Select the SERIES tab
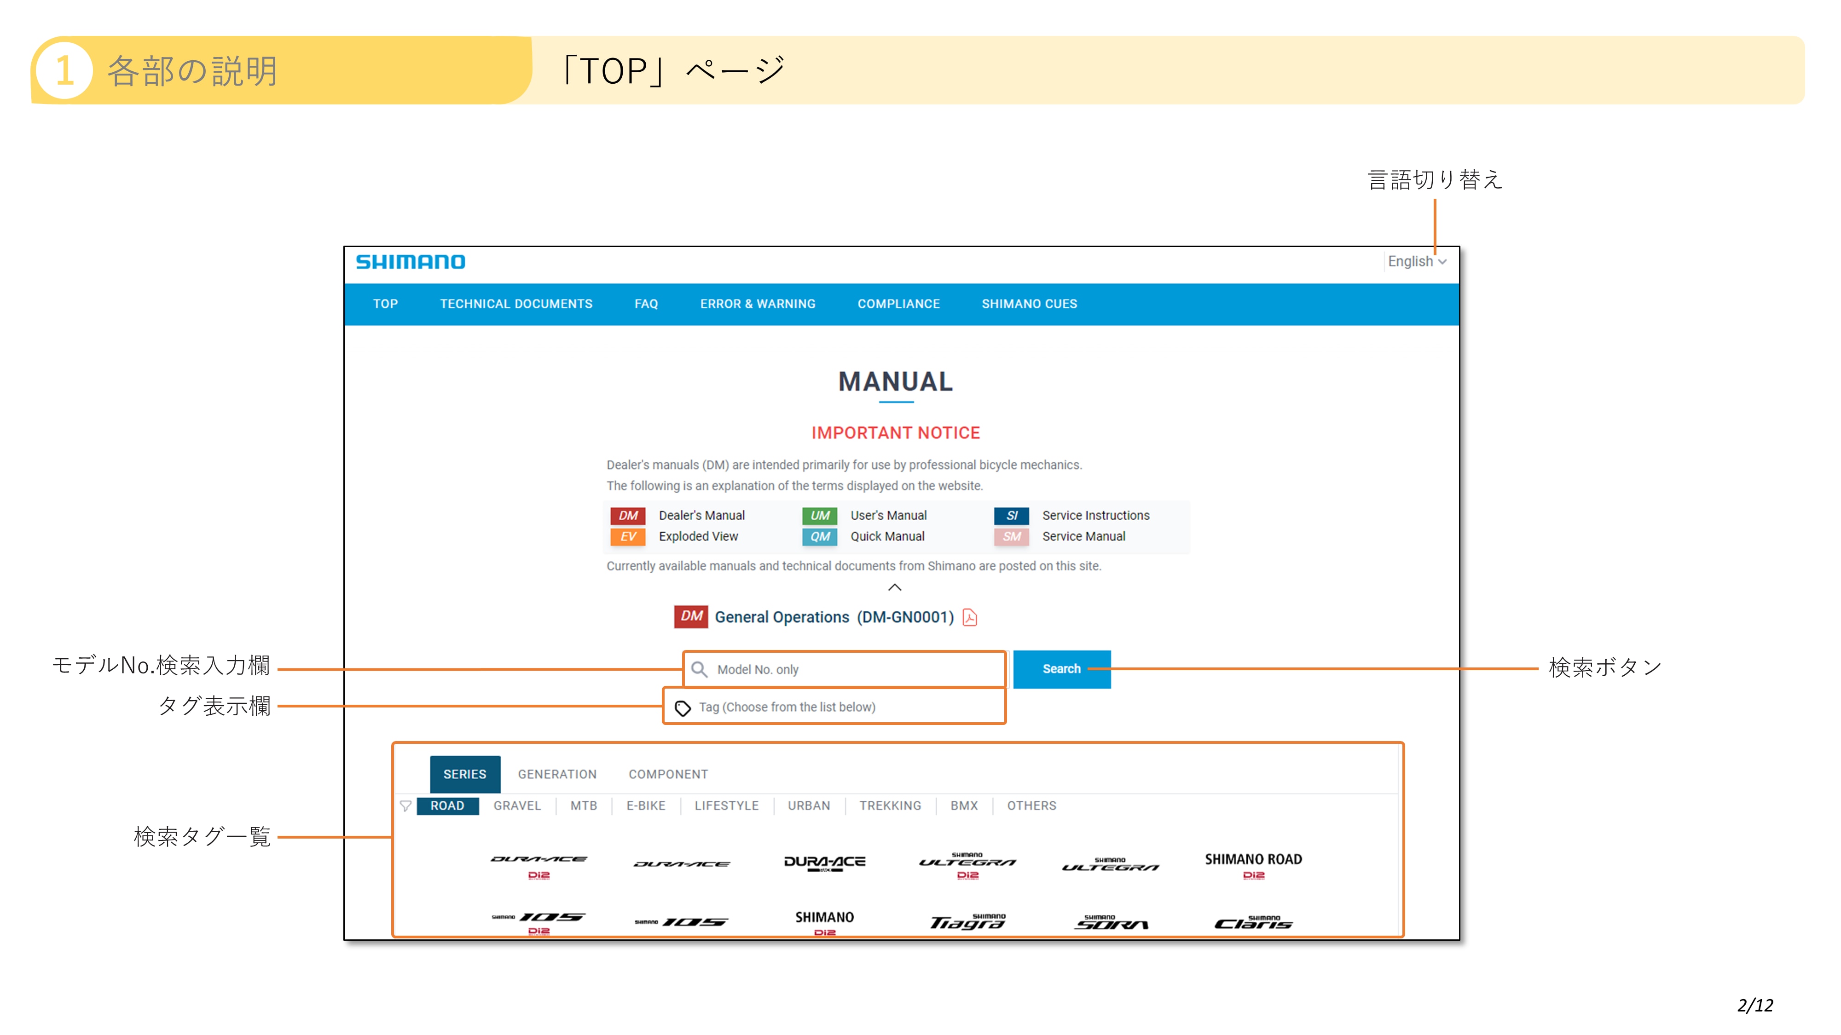This screenshot has height=1035, width=1841. (464, 774)
